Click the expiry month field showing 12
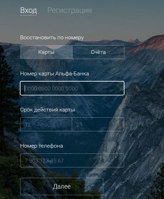This screenshot has height=199, width=164. point(46,124)
